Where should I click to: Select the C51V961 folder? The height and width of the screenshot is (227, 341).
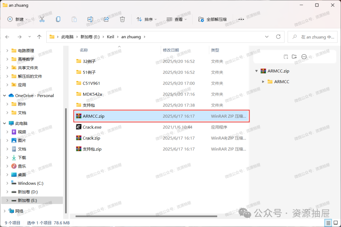point(161,83)
